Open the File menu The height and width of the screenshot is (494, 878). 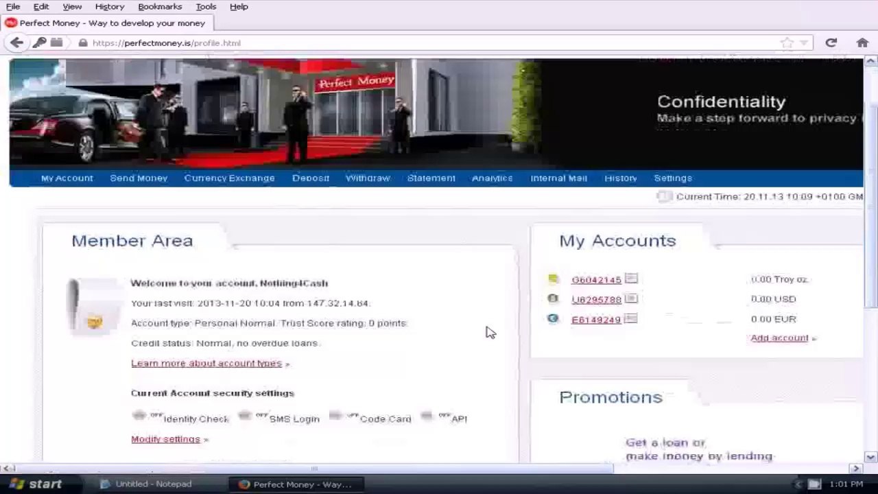tap(13, 6)
